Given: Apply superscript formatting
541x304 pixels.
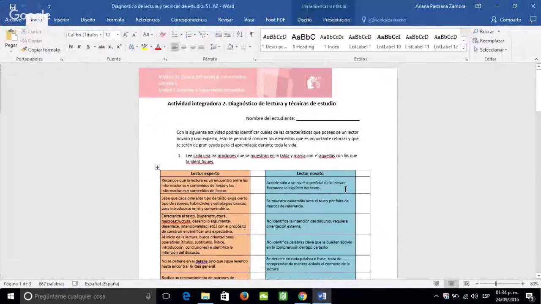Looking at the screenshot, I should (x=119, y=47).
